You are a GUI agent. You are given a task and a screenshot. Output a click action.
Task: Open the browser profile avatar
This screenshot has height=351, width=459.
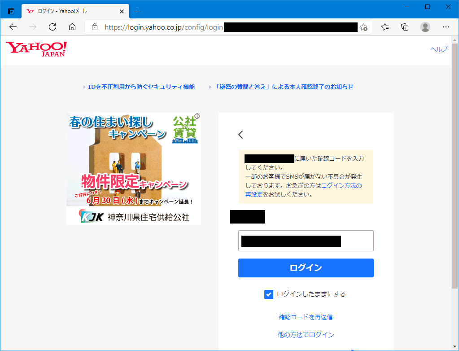pos(425,27)
